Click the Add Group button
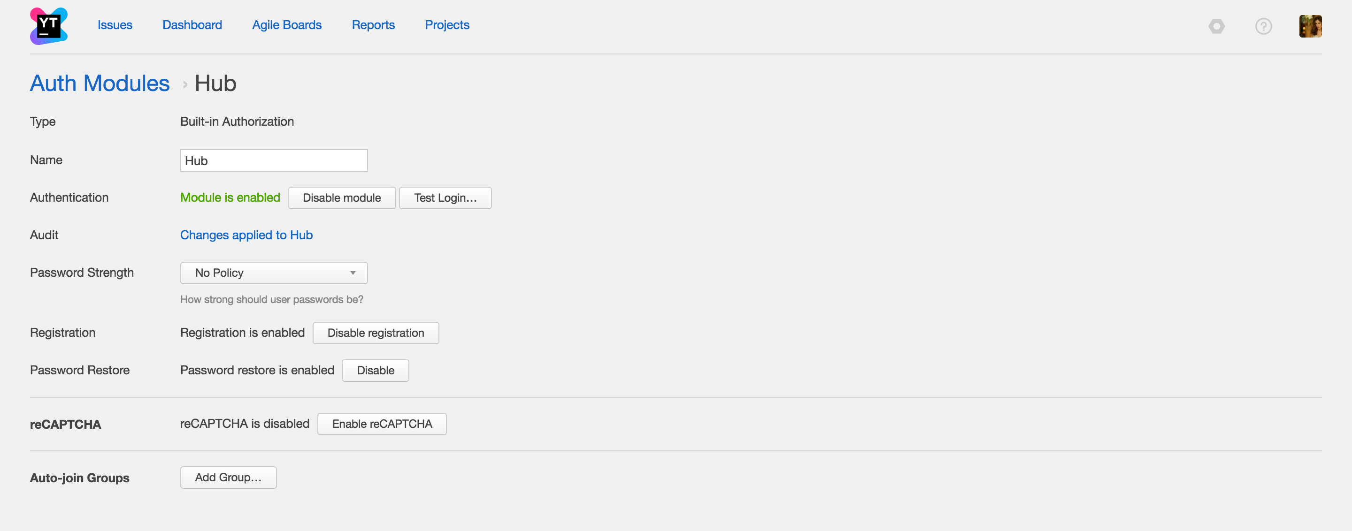1352x531 pixels. point(228,478)
